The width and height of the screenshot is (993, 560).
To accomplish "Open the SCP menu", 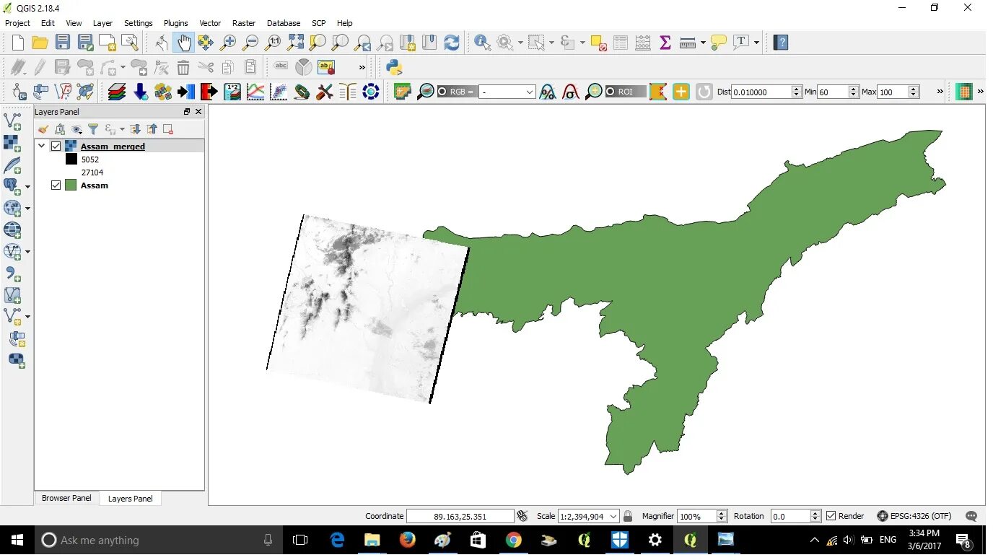I will pyautogui.click(x=318, y=23).
